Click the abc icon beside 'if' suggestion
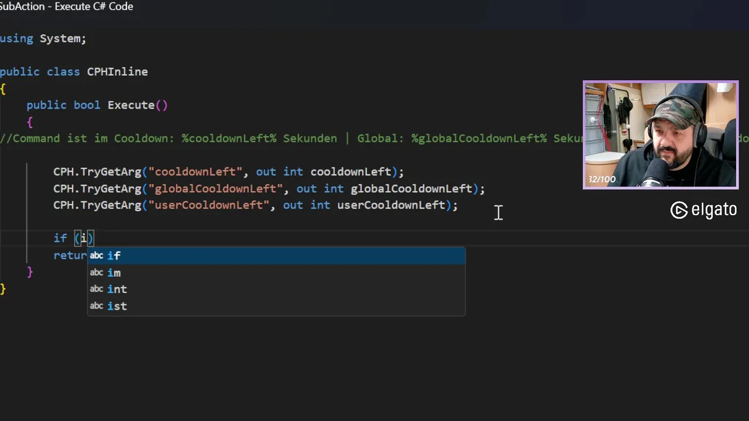The image size is (749, 421). coord(97,256)
